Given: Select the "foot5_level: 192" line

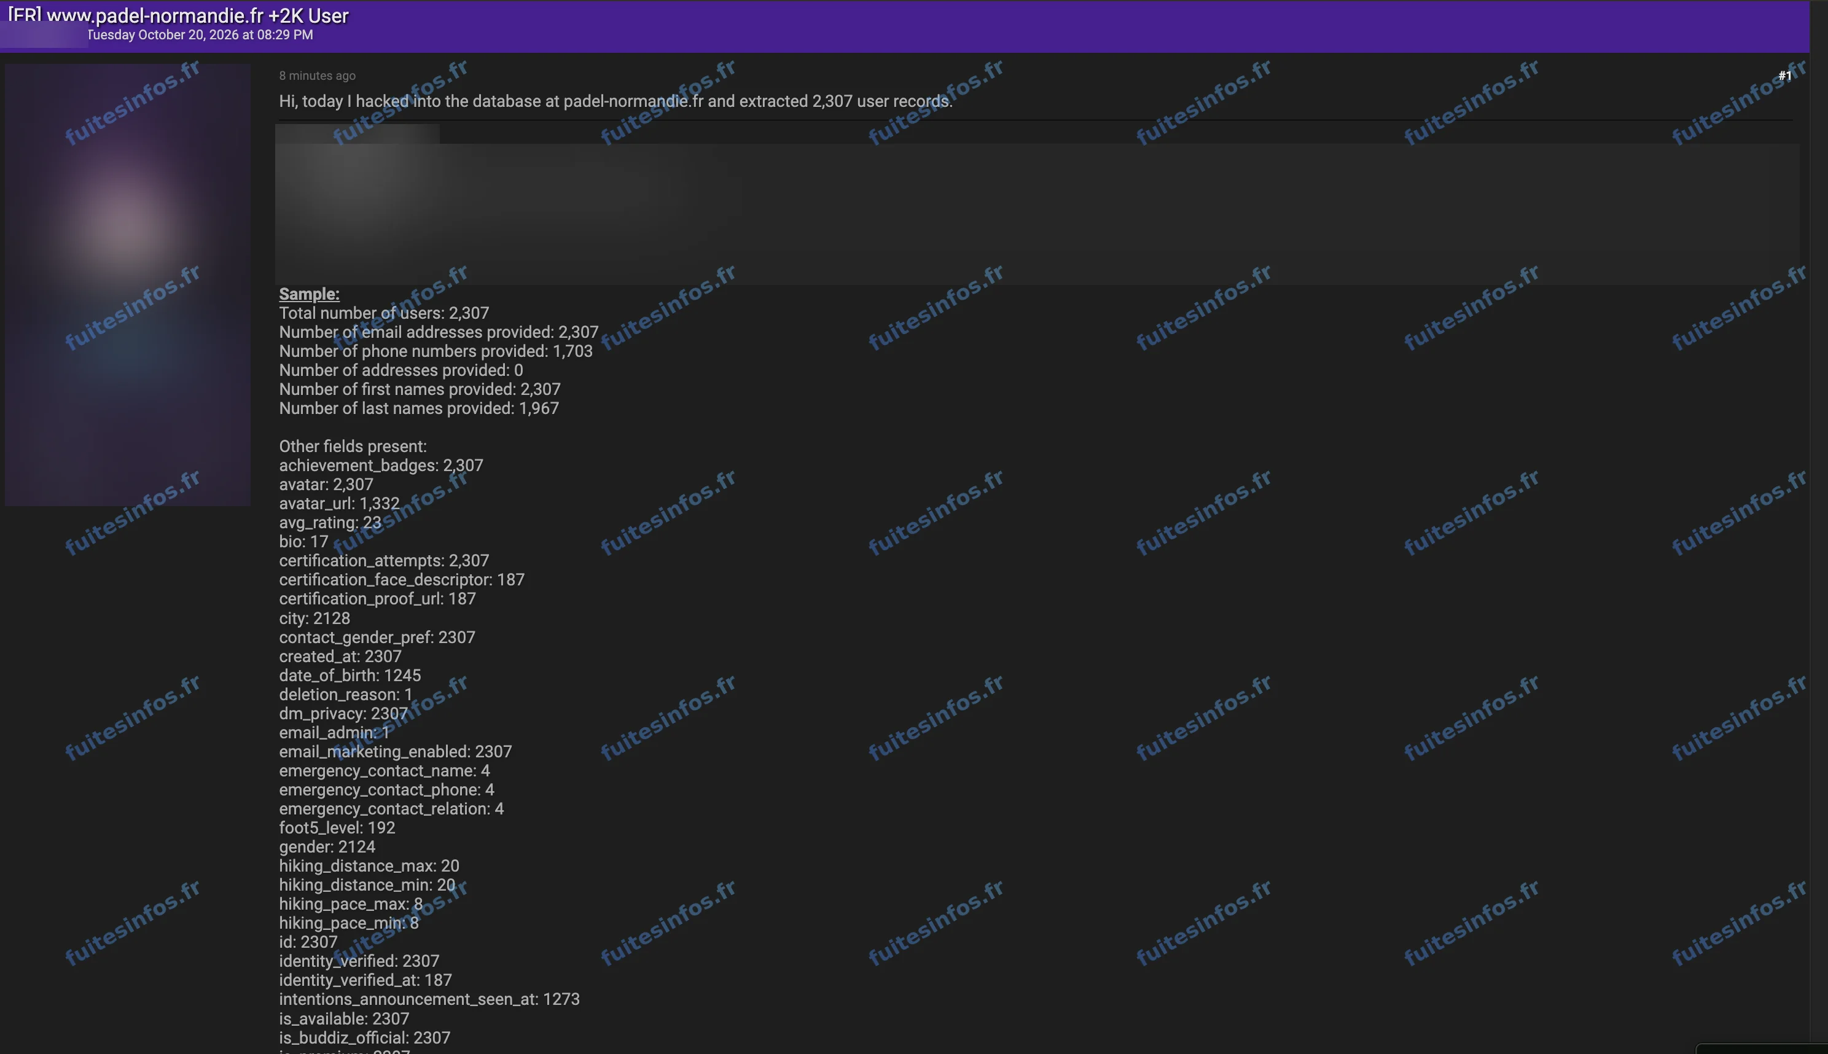Looking at the screenshot, I should [x=337, y=827].
